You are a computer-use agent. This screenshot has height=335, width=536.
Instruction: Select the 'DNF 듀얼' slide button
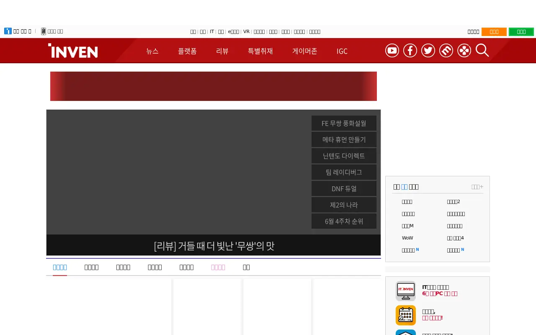(344, 188)
